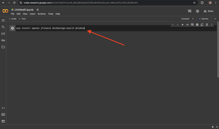
Task: Open the Find and replace panel
Action: 3,27
